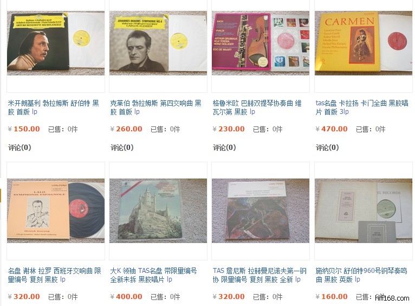Open the Michelangeli Brahms Schubert album thumbnail
415x306 pixels.
[56, 43]
